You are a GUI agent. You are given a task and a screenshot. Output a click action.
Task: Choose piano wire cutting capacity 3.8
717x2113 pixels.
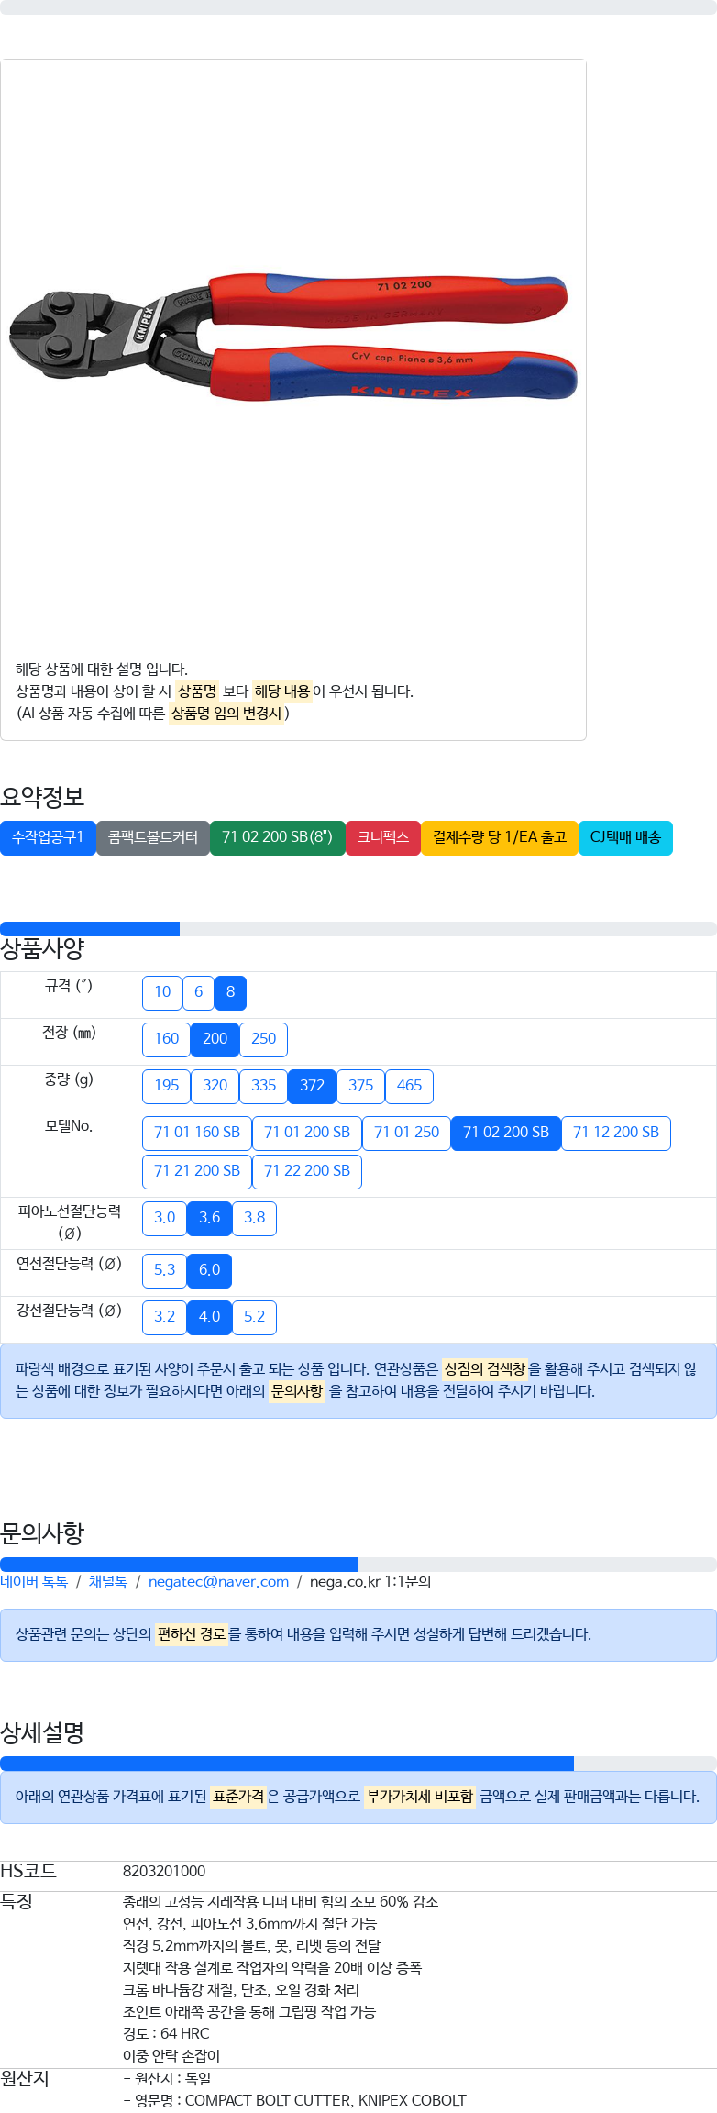(255, 1218)
